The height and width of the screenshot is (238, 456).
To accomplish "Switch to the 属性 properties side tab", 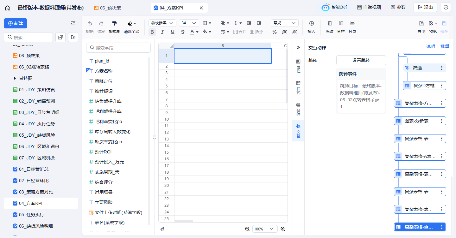I will coord(298,66).
